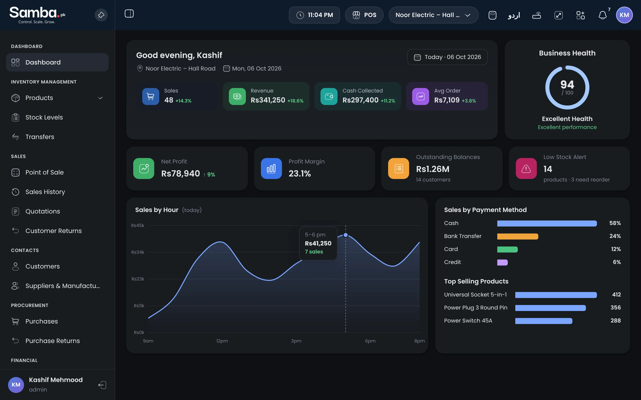The width and height of the screenshot is (641, 400).
Task: Click the Business Health 94 score ring
Action: tap(567, 87)
